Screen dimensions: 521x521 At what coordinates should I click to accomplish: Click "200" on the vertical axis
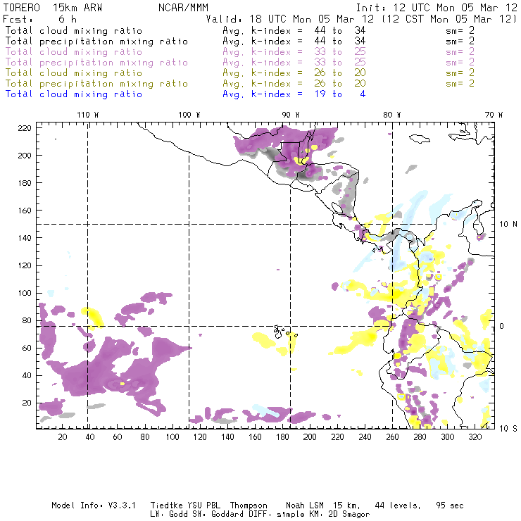click(x=25, y=156)
